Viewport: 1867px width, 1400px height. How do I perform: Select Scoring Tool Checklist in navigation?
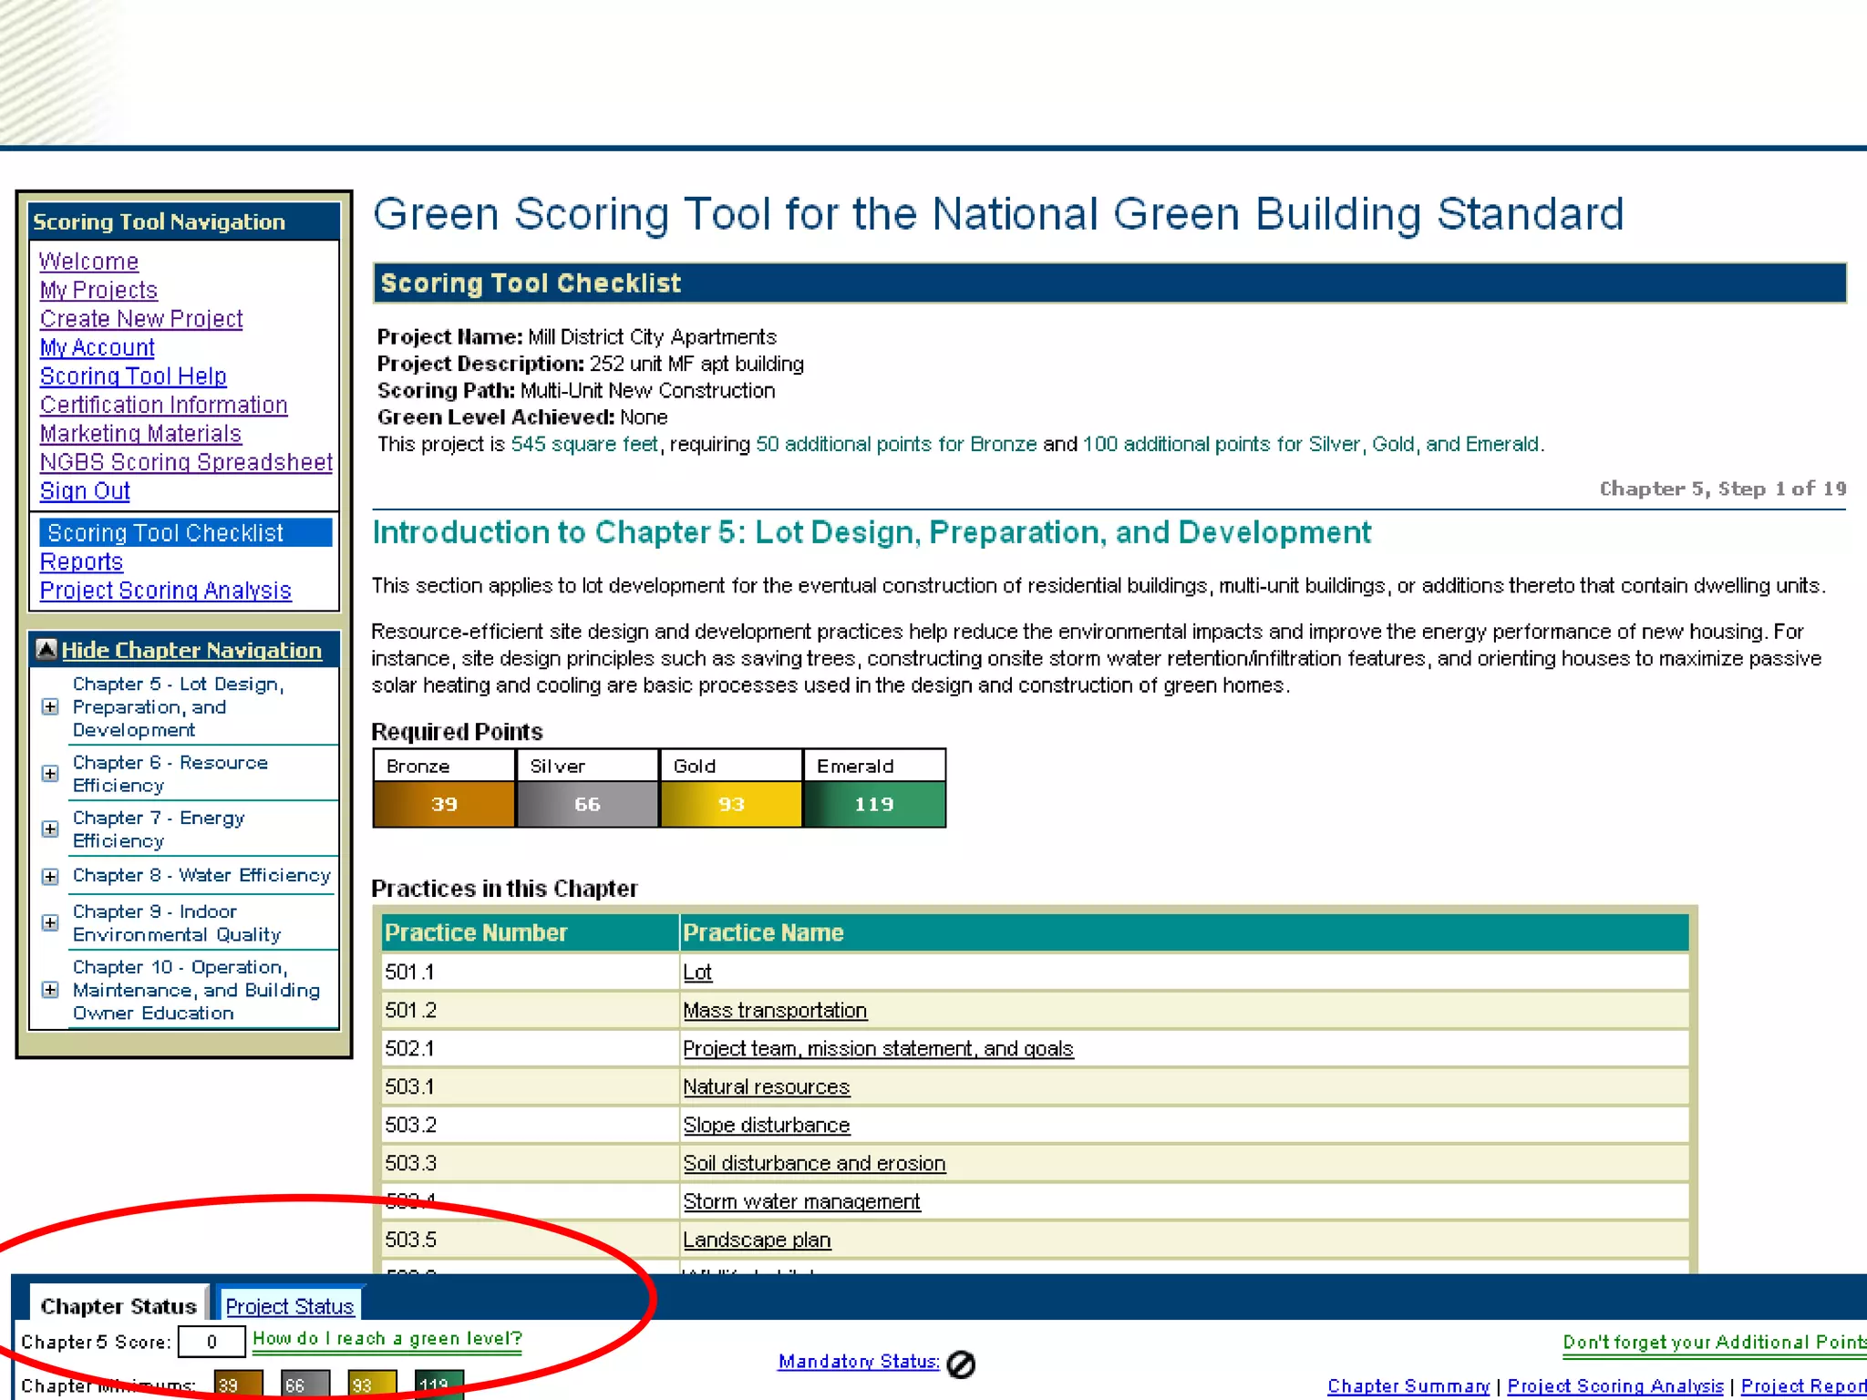(x=165, y=533)
